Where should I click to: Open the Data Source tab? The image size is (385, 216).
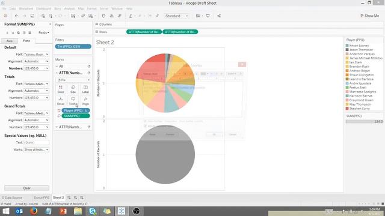click(x=12, y=197)
